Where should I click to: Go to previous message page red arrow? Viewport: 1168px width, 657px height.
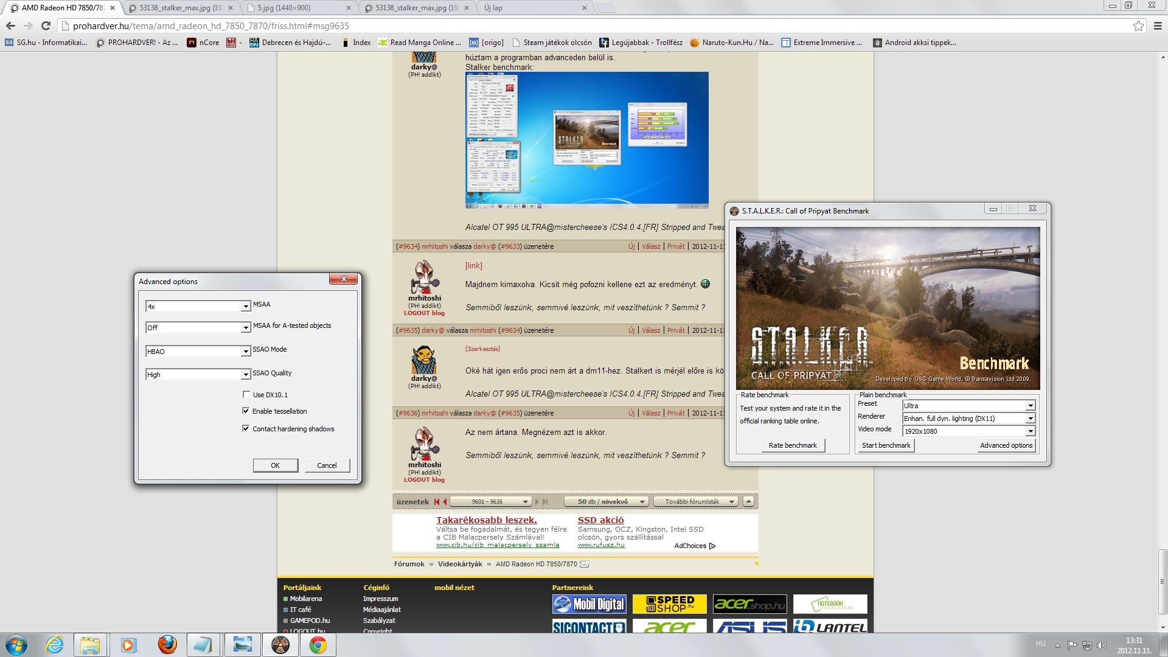pos(445,502)
